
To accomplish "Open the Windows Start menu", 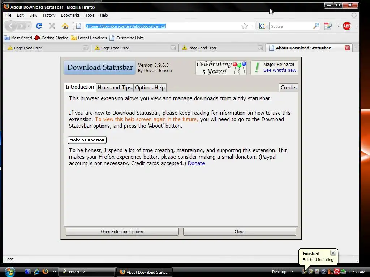I will tap(10, 272).
